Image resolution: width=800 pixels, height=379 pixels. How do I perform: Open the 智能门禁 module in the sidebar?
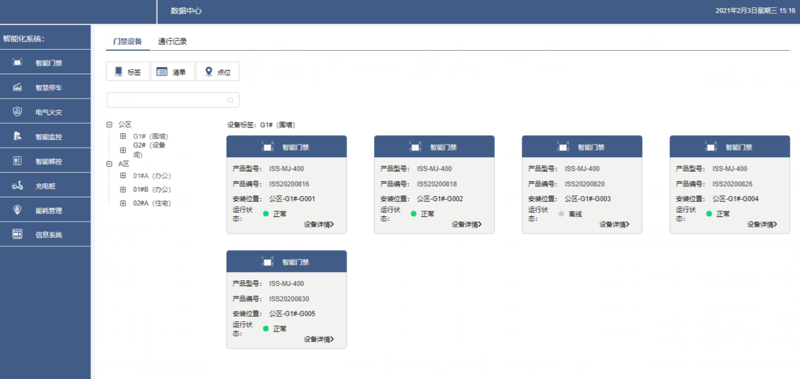tap(45, 62)
